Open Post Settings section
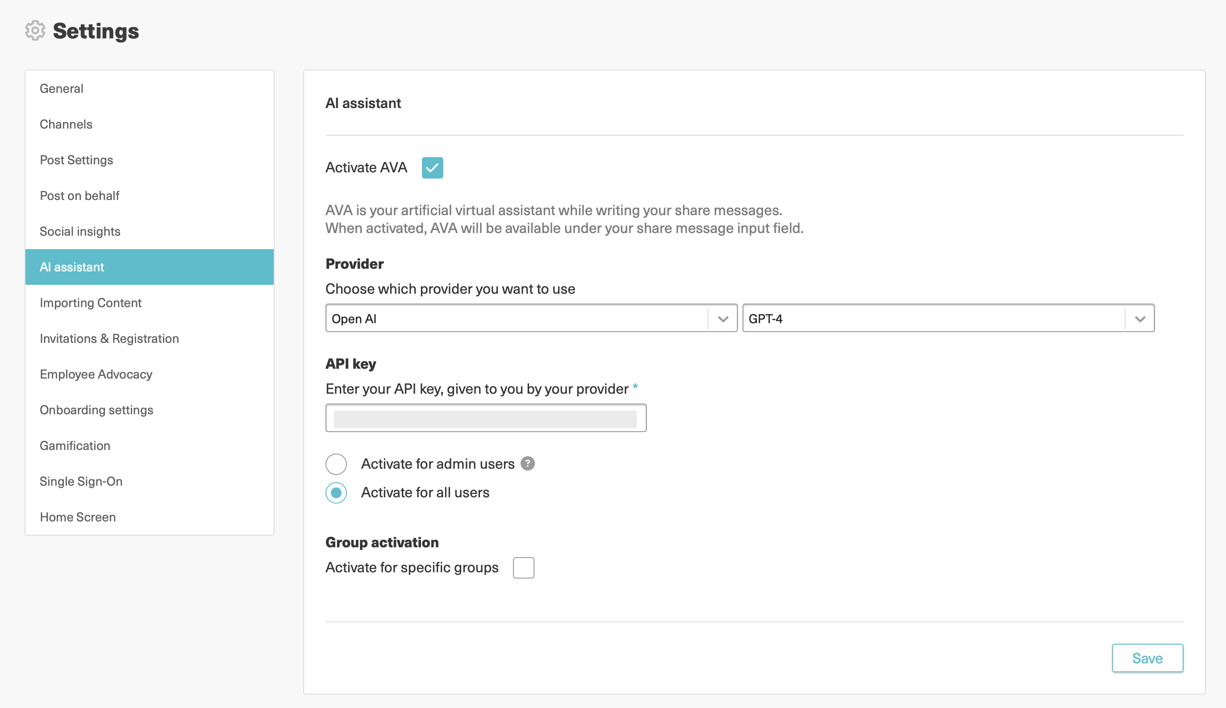Screen dimensions: 1226x708 pos(149,160)
